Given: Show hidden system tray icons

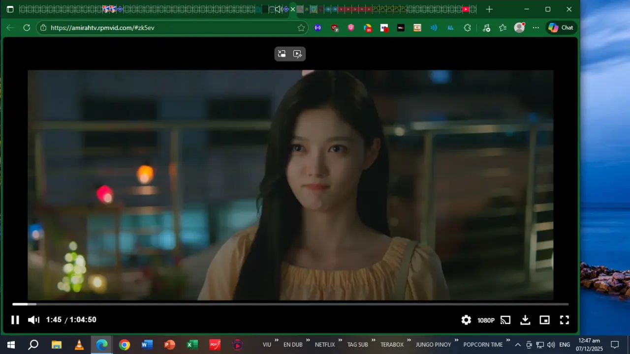Looking at the screenshot, I should (x=518, y=345).
